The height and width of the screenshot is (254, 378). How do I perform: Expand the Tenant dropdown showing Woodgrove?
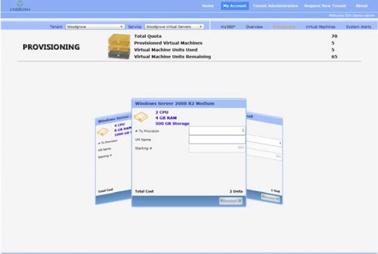[95, 27]
